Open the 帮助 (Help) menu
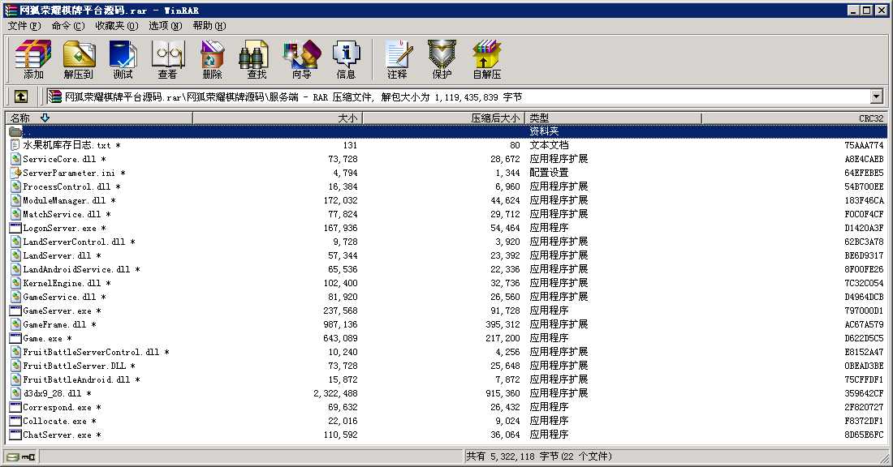Screen dimensions: 893x467 (209, 26)
